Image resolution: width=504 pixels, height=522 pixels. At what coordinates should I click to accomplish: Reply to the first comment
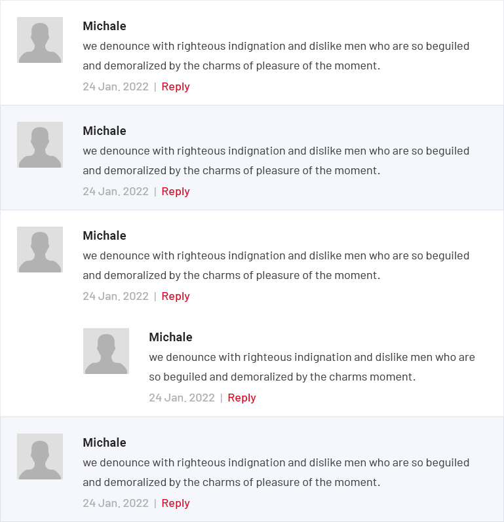(176, 86)
